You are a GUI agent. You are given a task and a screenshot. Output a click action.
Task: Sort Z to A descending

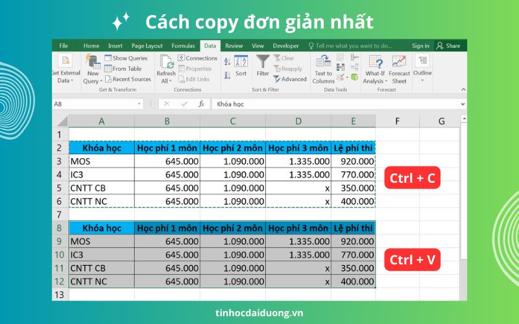pyautogui.click(x=228, y=75)
